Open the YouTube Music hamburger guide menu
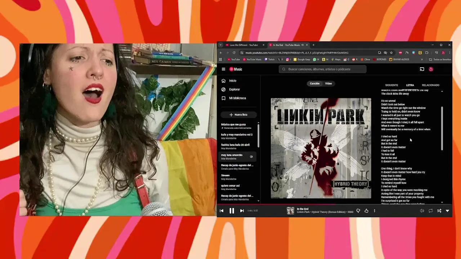The width and height of the screenshot is (461, 259). 223,69
